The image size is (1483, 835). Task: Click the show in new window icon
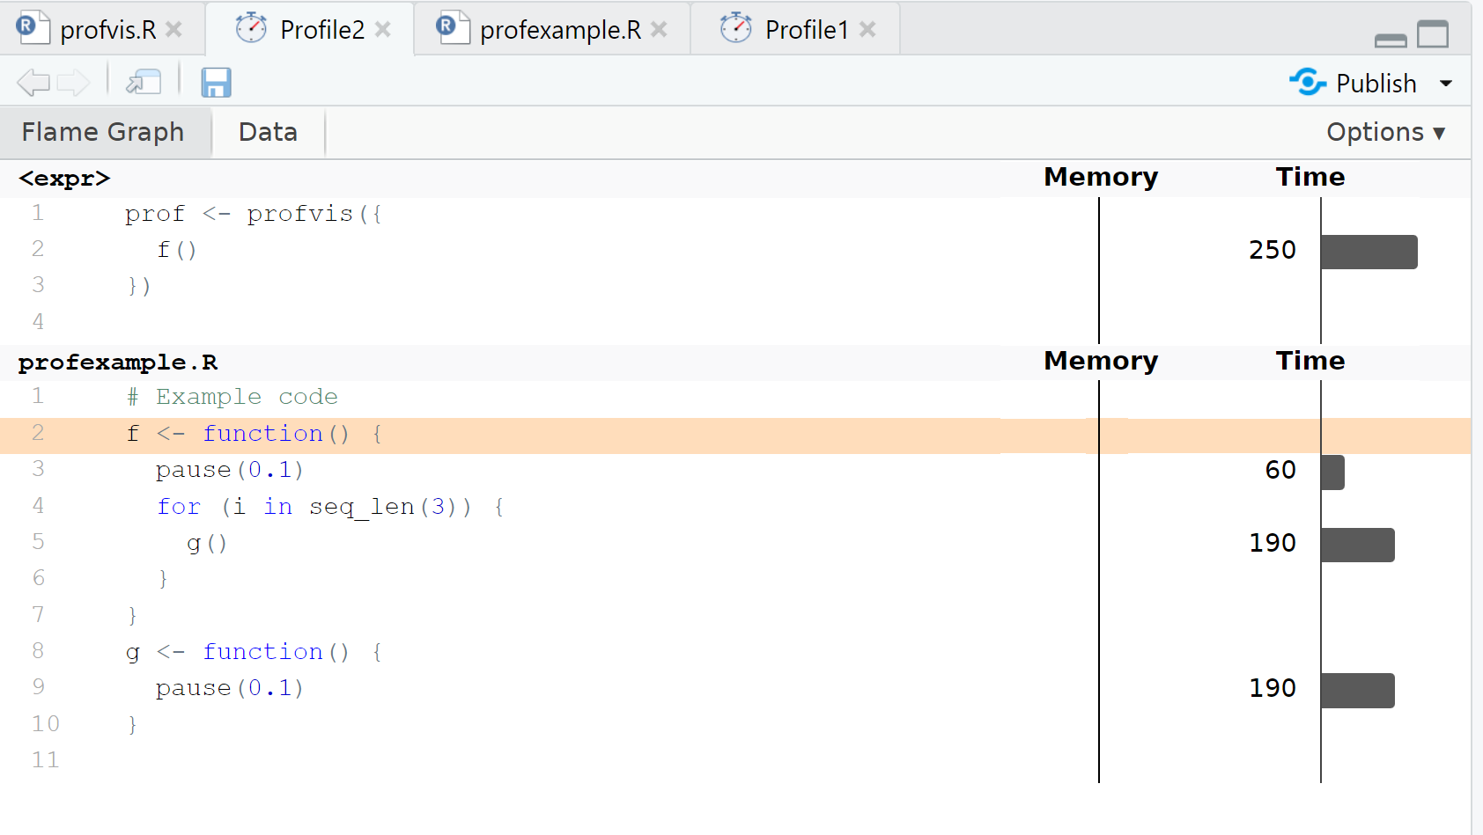144,83
